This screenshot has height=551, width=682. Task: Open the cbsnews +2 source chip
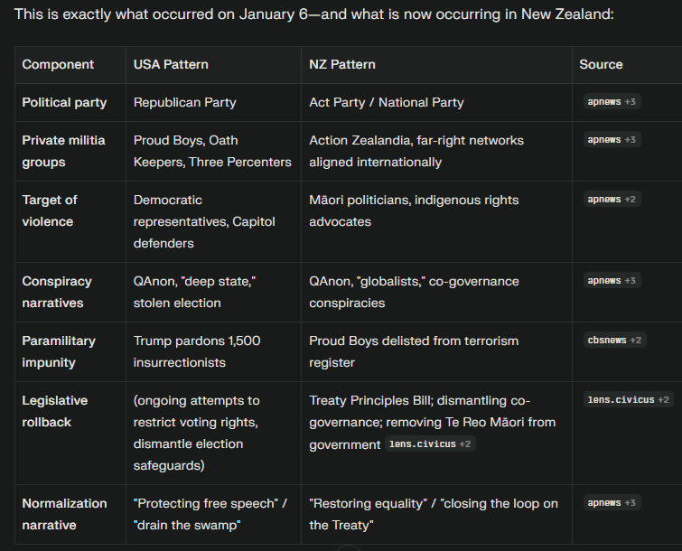point(614,341)
